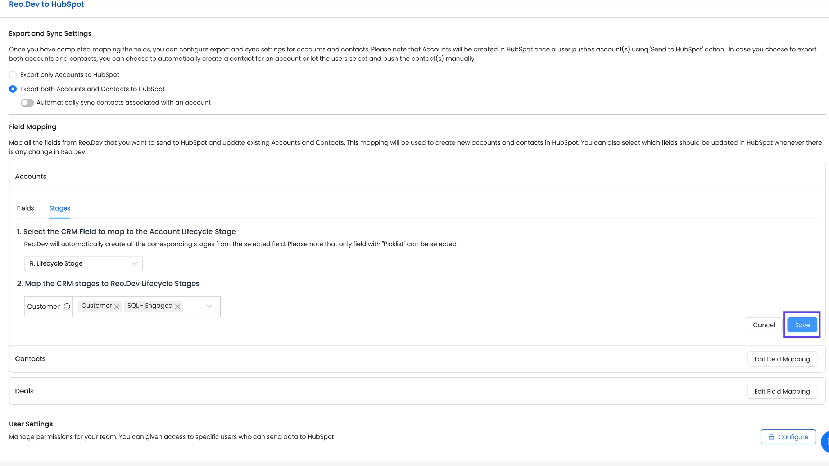Viewport: 829px width, 466px height.
Task: Click inside the stage multi-select input field
Action: (x=194, y=307)
